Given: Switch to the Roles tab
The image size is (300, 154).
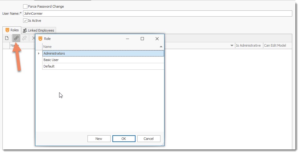Looking at the screenshot, I should tap(12, 30).
